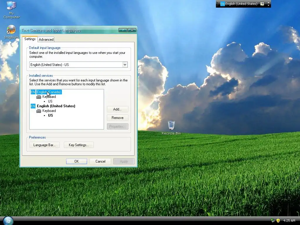The height and width of the screenshot is (225, 300).
Task: Click the Apply button
Action: (124, 161)
